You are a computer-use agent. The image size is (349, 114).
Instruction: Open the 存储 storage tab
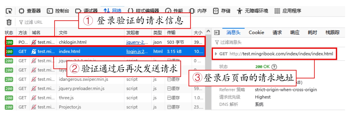pos(222,11)
